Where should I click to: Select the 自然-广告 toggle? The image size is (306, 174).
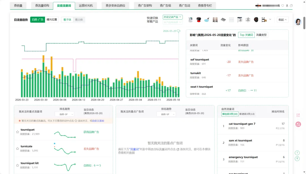pyautogui.click(x=38, y=20)
